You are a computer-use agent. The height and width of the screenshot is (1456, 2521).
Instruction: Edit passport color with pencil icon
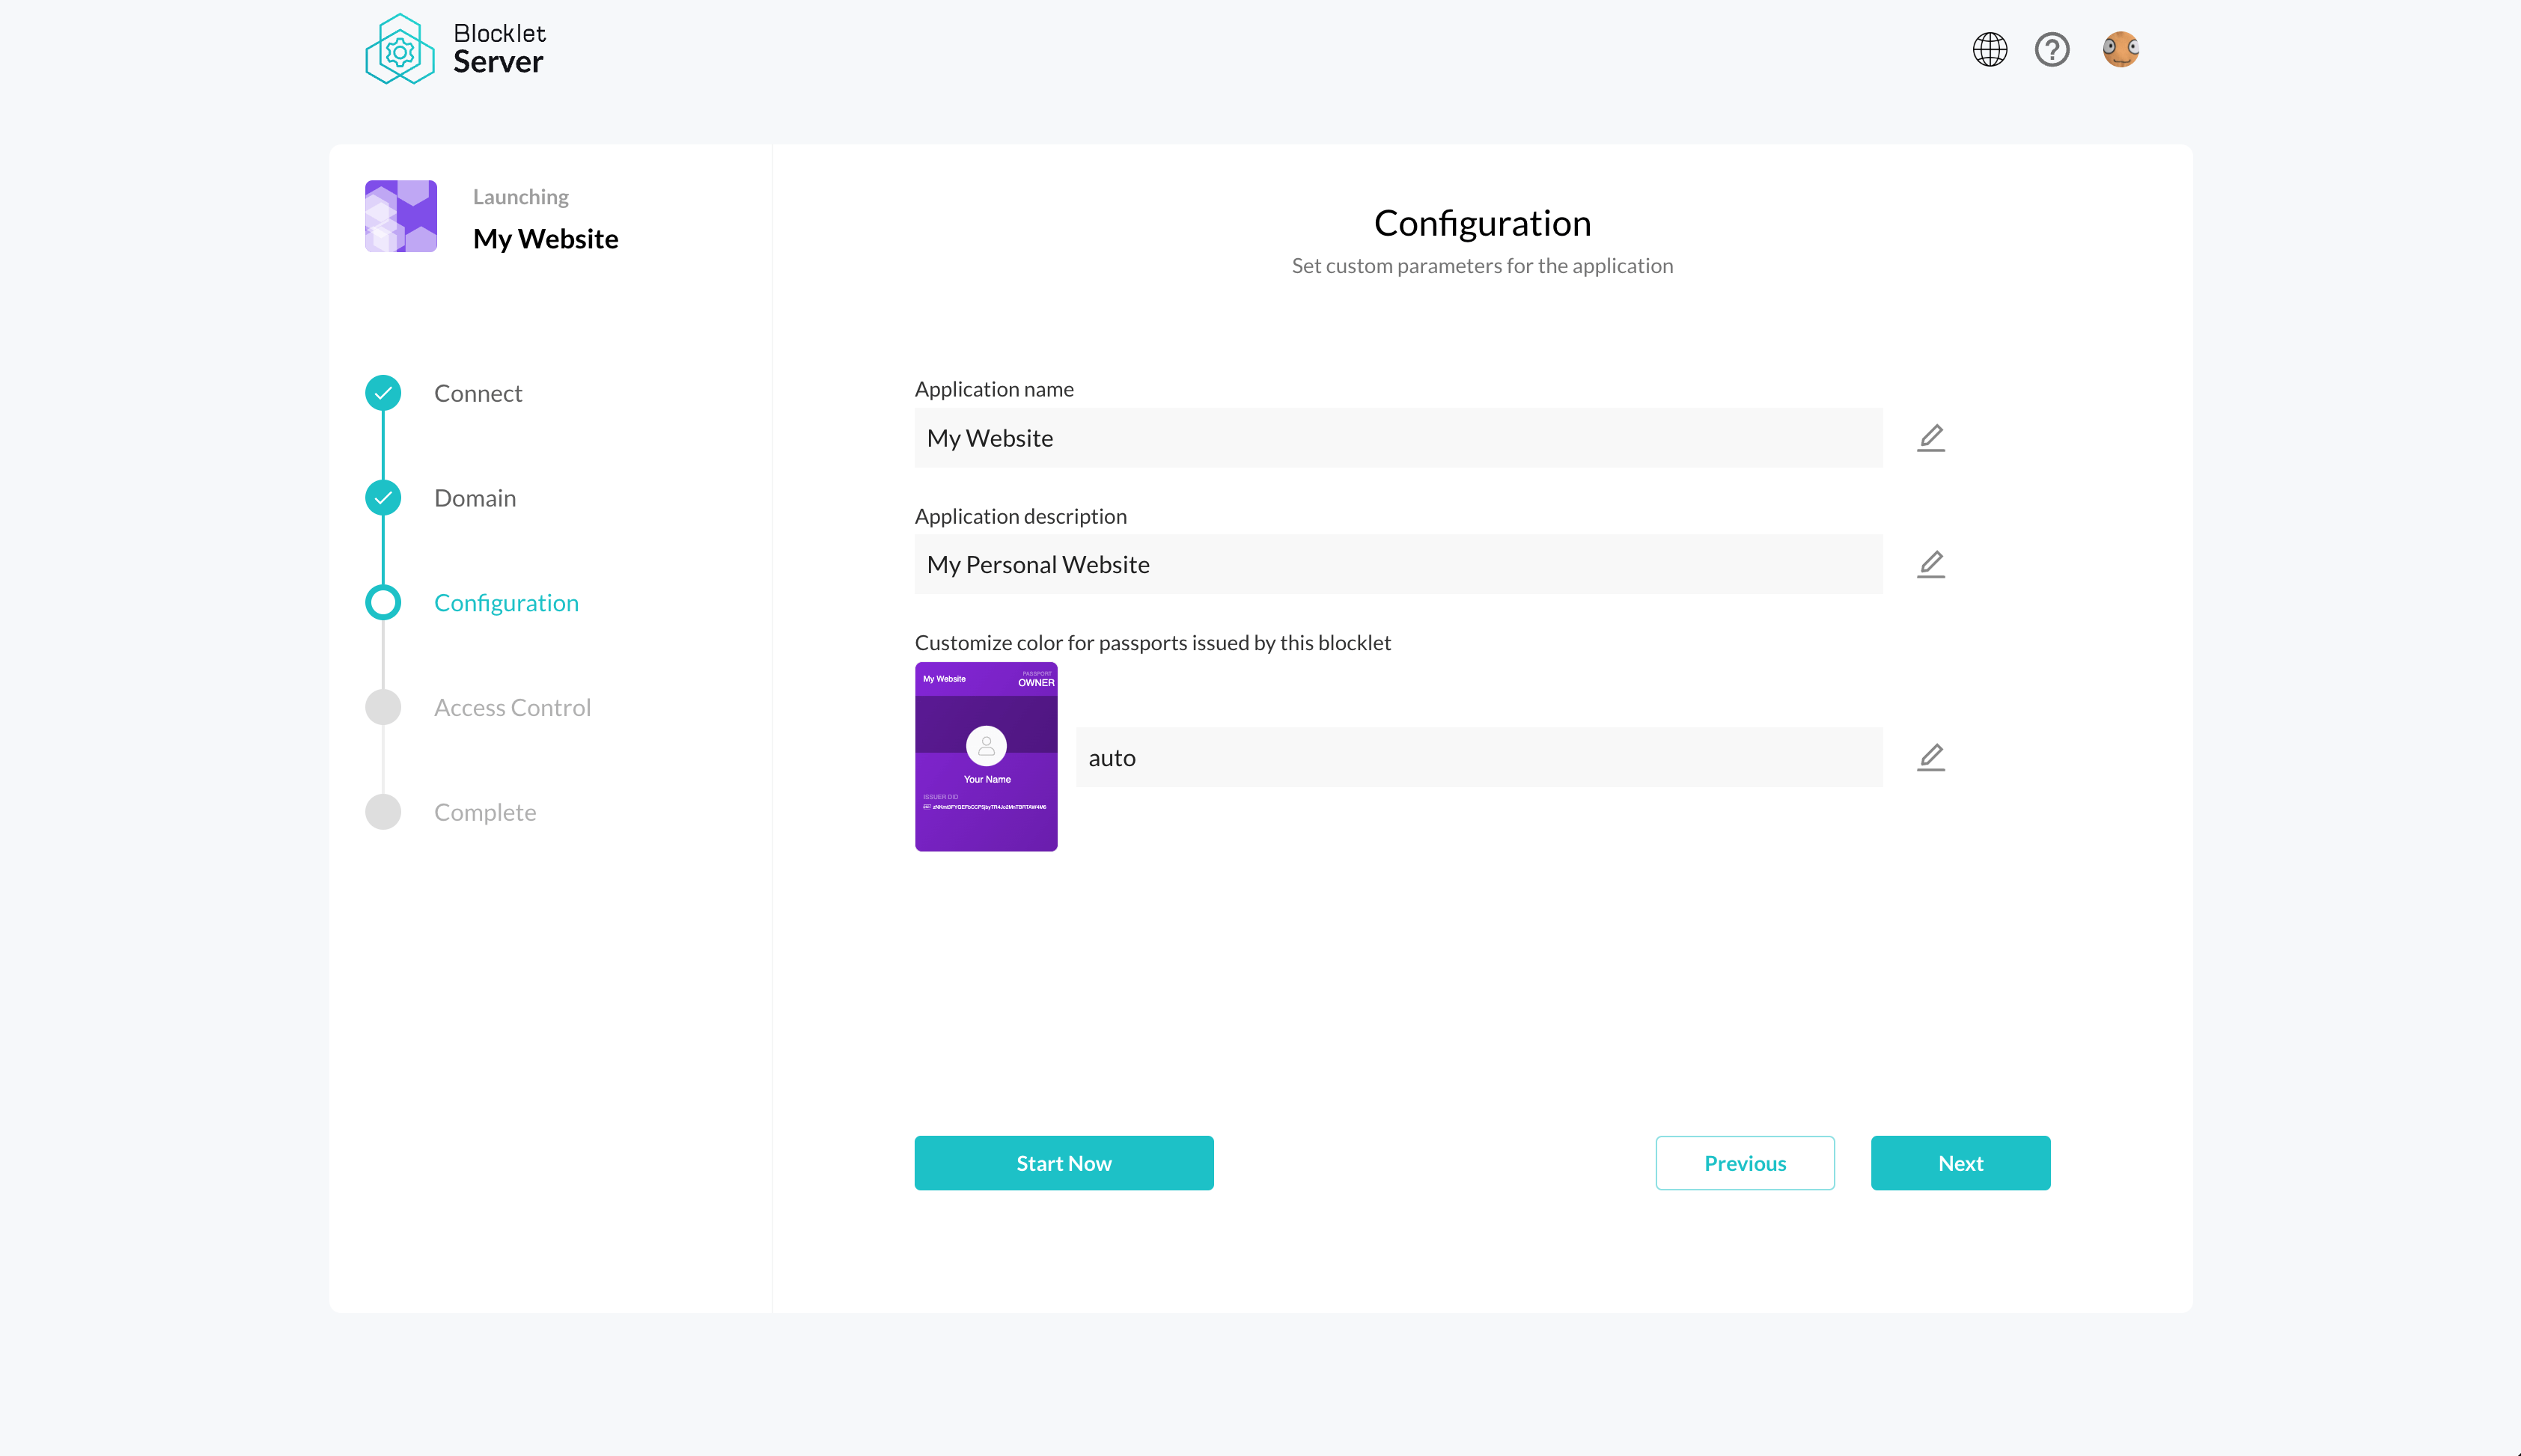pos(1930,757)
